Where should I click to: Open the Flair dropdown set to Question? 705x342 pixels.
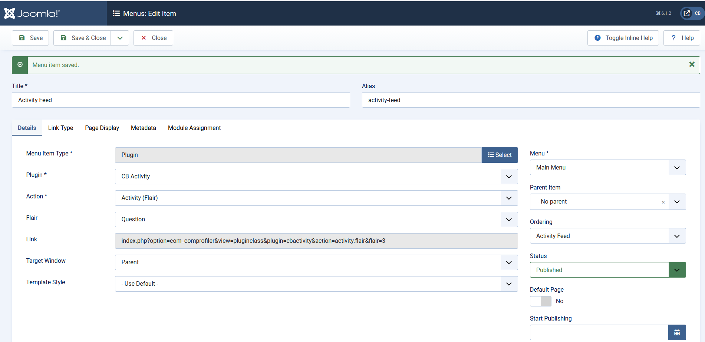pos(316,219)
